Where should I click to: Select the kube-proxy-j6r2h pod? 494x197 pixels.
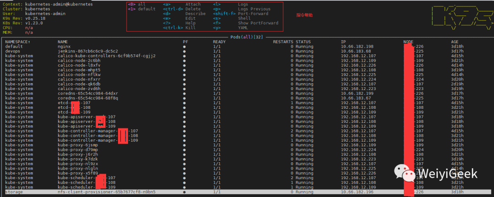point(78,154)
